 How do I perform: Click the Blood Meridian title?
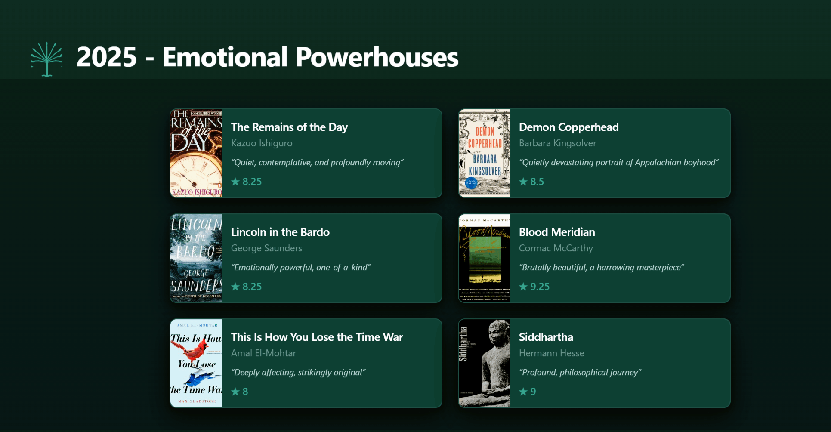(x=556, y=232)
